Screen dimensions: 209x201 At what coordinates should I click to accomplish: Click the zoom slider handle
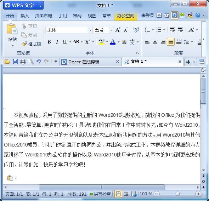click(x=177, y=194)
